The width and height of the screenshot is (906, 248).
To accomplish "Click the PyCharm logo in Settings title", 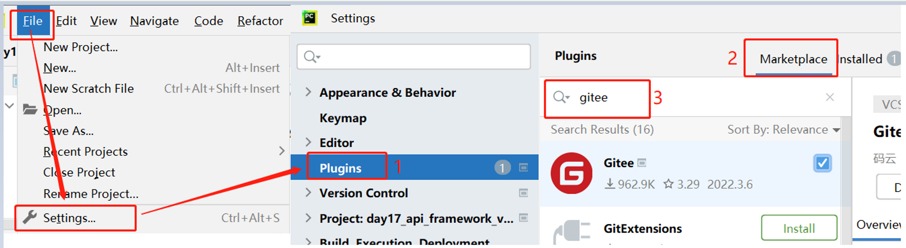I will tap(310, 18).
